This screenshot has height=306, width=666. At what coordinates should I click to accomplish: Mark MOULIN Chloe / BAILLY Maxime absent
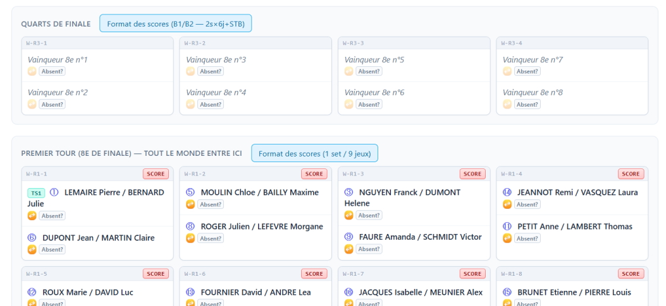tap(211, 204)
